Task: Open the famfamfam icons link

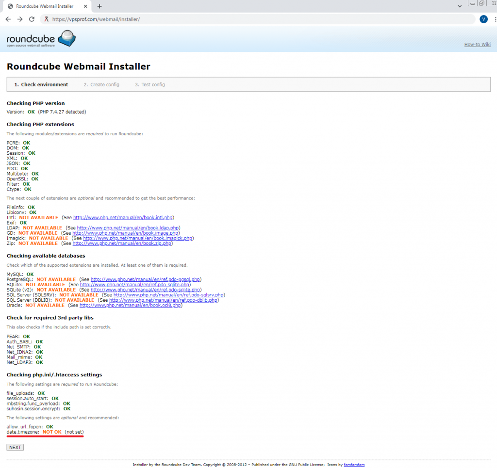Action: point(354,465)
